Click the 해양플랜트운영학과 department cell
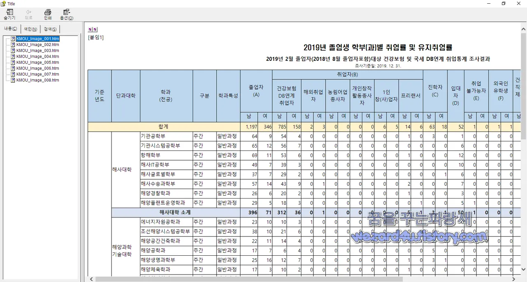Screen dimensions: 527x282 [166, 202]
